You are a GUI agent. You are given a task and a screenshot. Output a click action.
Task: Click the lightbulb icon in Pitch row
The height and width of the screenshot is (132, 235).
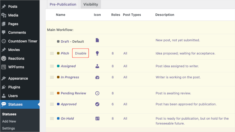(97, 53)
